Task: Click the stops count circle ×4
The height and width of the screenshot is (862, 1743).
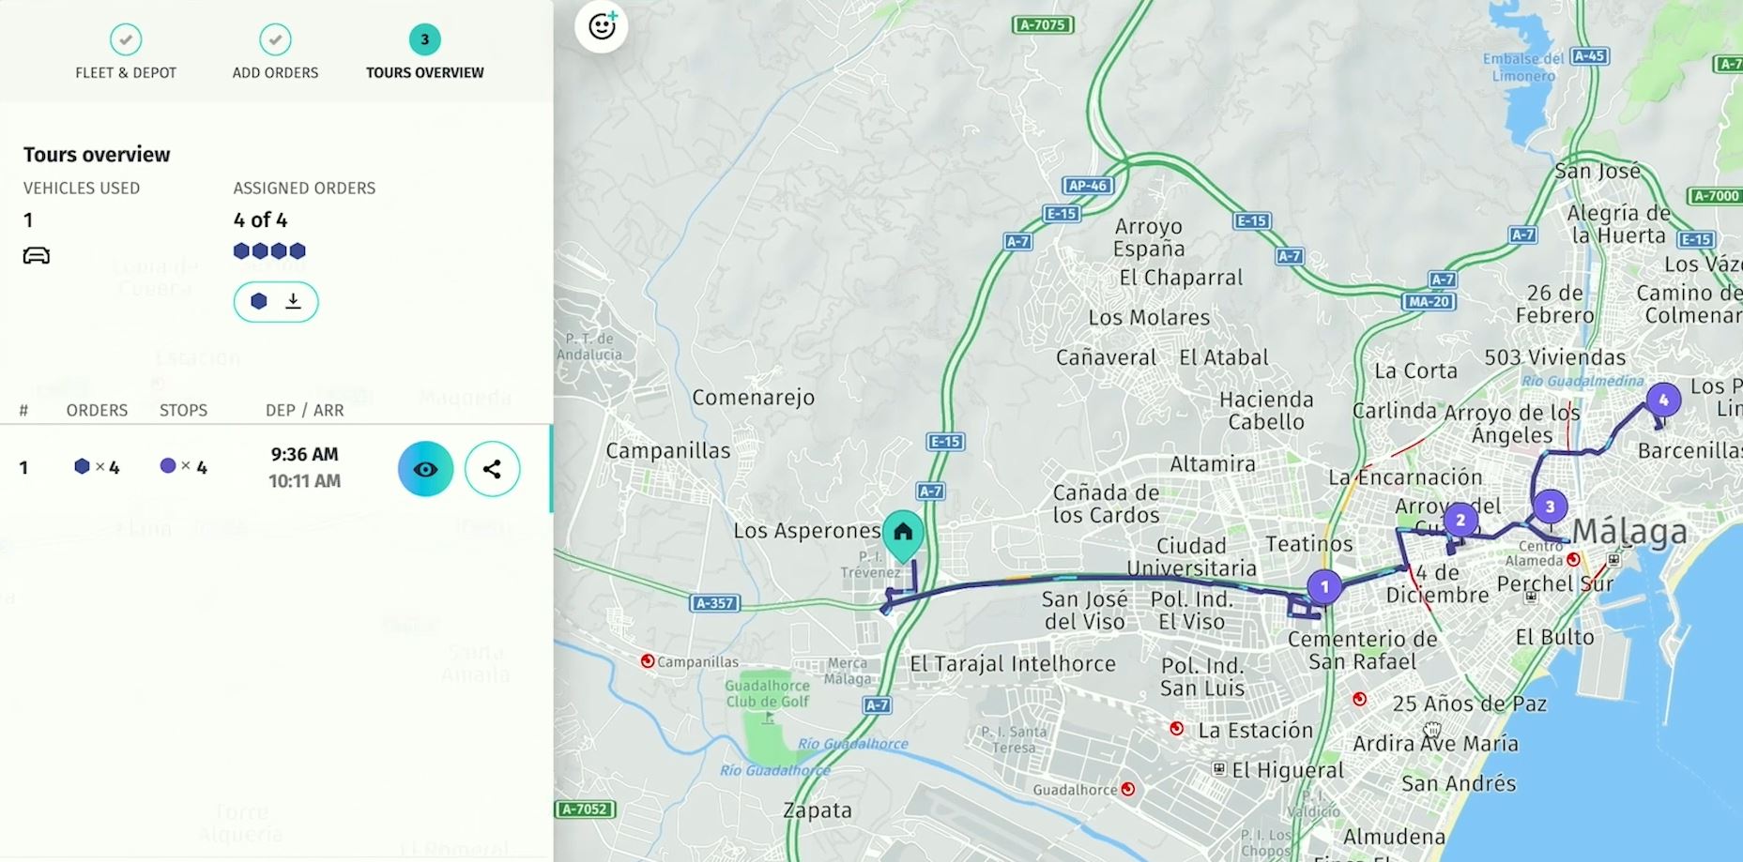Action: pyautogui.click(x=183, y=466)
